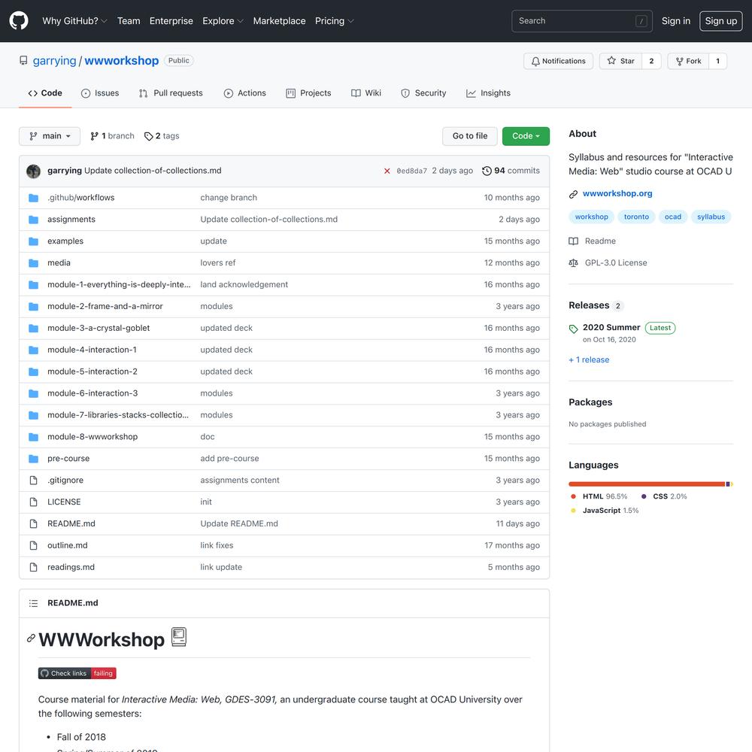Click the failed status X icon beside commit 0ed8da7
The width and height of the screenshot is (752, 752).
[x=387, y=171]
